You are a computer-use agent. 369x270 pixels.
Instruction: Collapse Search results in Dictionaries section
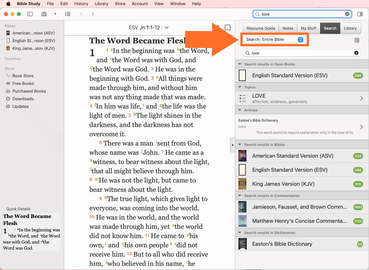pyautogui.click(x=240, y=232)
